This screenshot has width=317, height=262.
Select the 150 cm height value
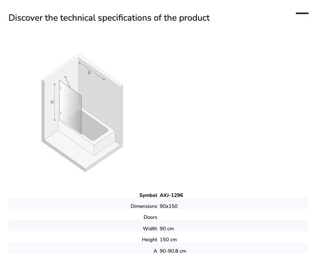click(x=168, y=240)
